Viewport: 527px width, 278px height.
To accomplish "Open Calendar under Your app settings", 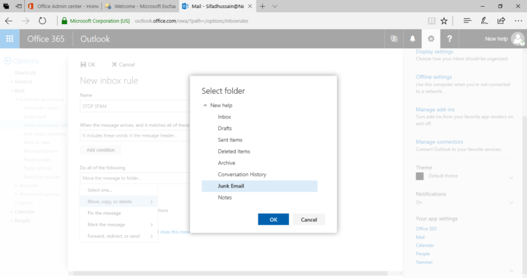I will (x=425, y=246).
